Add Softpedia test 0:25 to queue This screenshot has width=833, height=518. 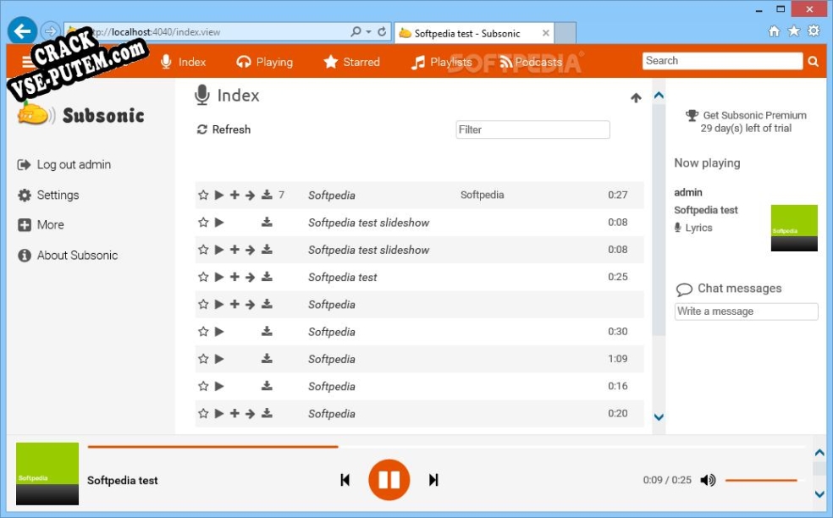coord(234,277)
